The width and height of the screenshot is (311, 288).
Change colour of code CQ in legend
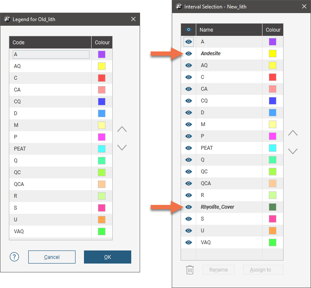click(x=102, y=102)
